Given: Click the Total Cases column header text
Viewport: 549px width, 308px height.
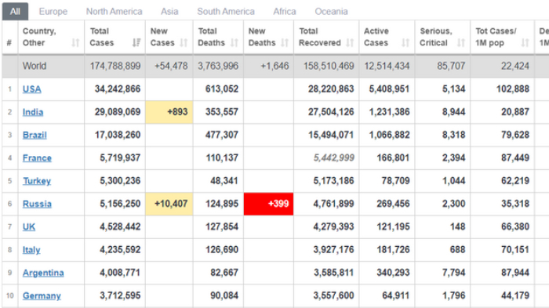Looking at the screenshot, I should pyautogui.click(x=102, y=37).
